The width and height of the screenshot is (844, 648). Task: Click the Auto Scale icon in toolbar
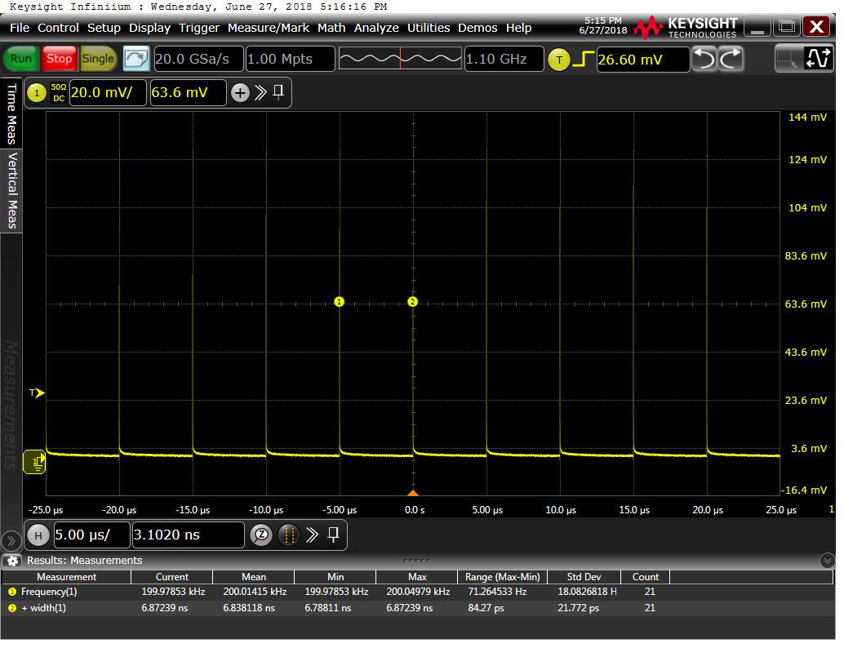click(x=136, y=59)
